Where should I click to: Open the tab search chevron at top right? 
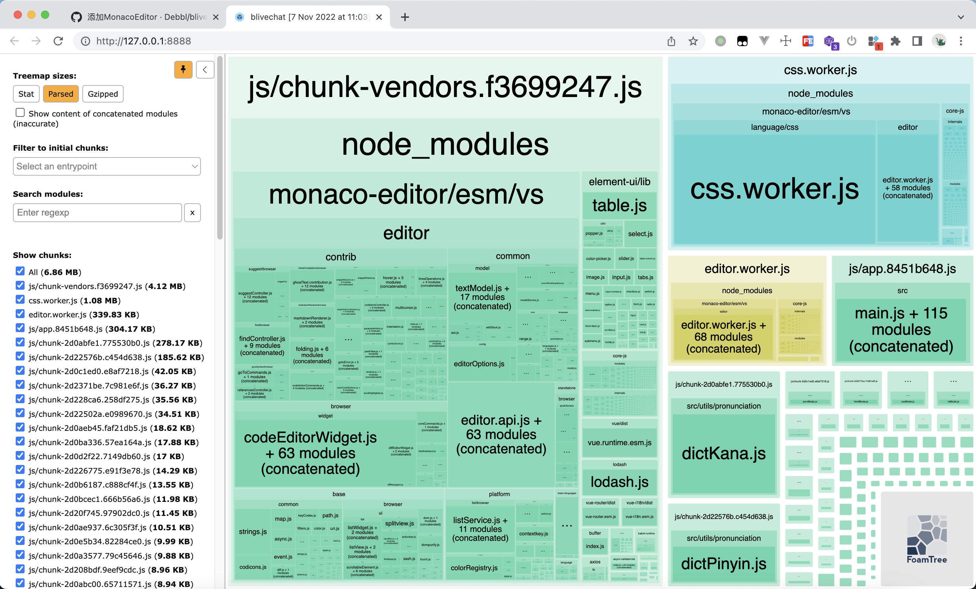[961, 17]
